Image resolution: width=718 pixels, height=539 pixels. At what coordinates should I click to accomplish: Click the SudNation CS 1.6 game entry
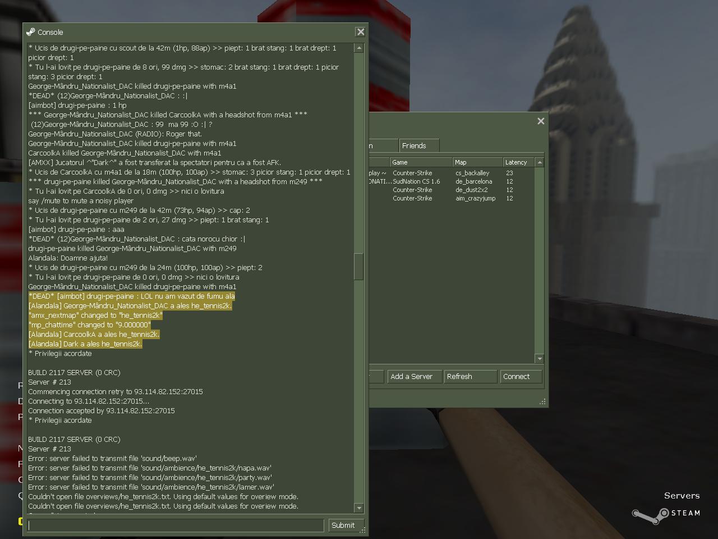(x=416, y=181)
